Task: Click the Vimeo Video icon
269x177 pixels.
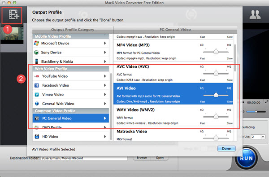Action: point(37,94)
